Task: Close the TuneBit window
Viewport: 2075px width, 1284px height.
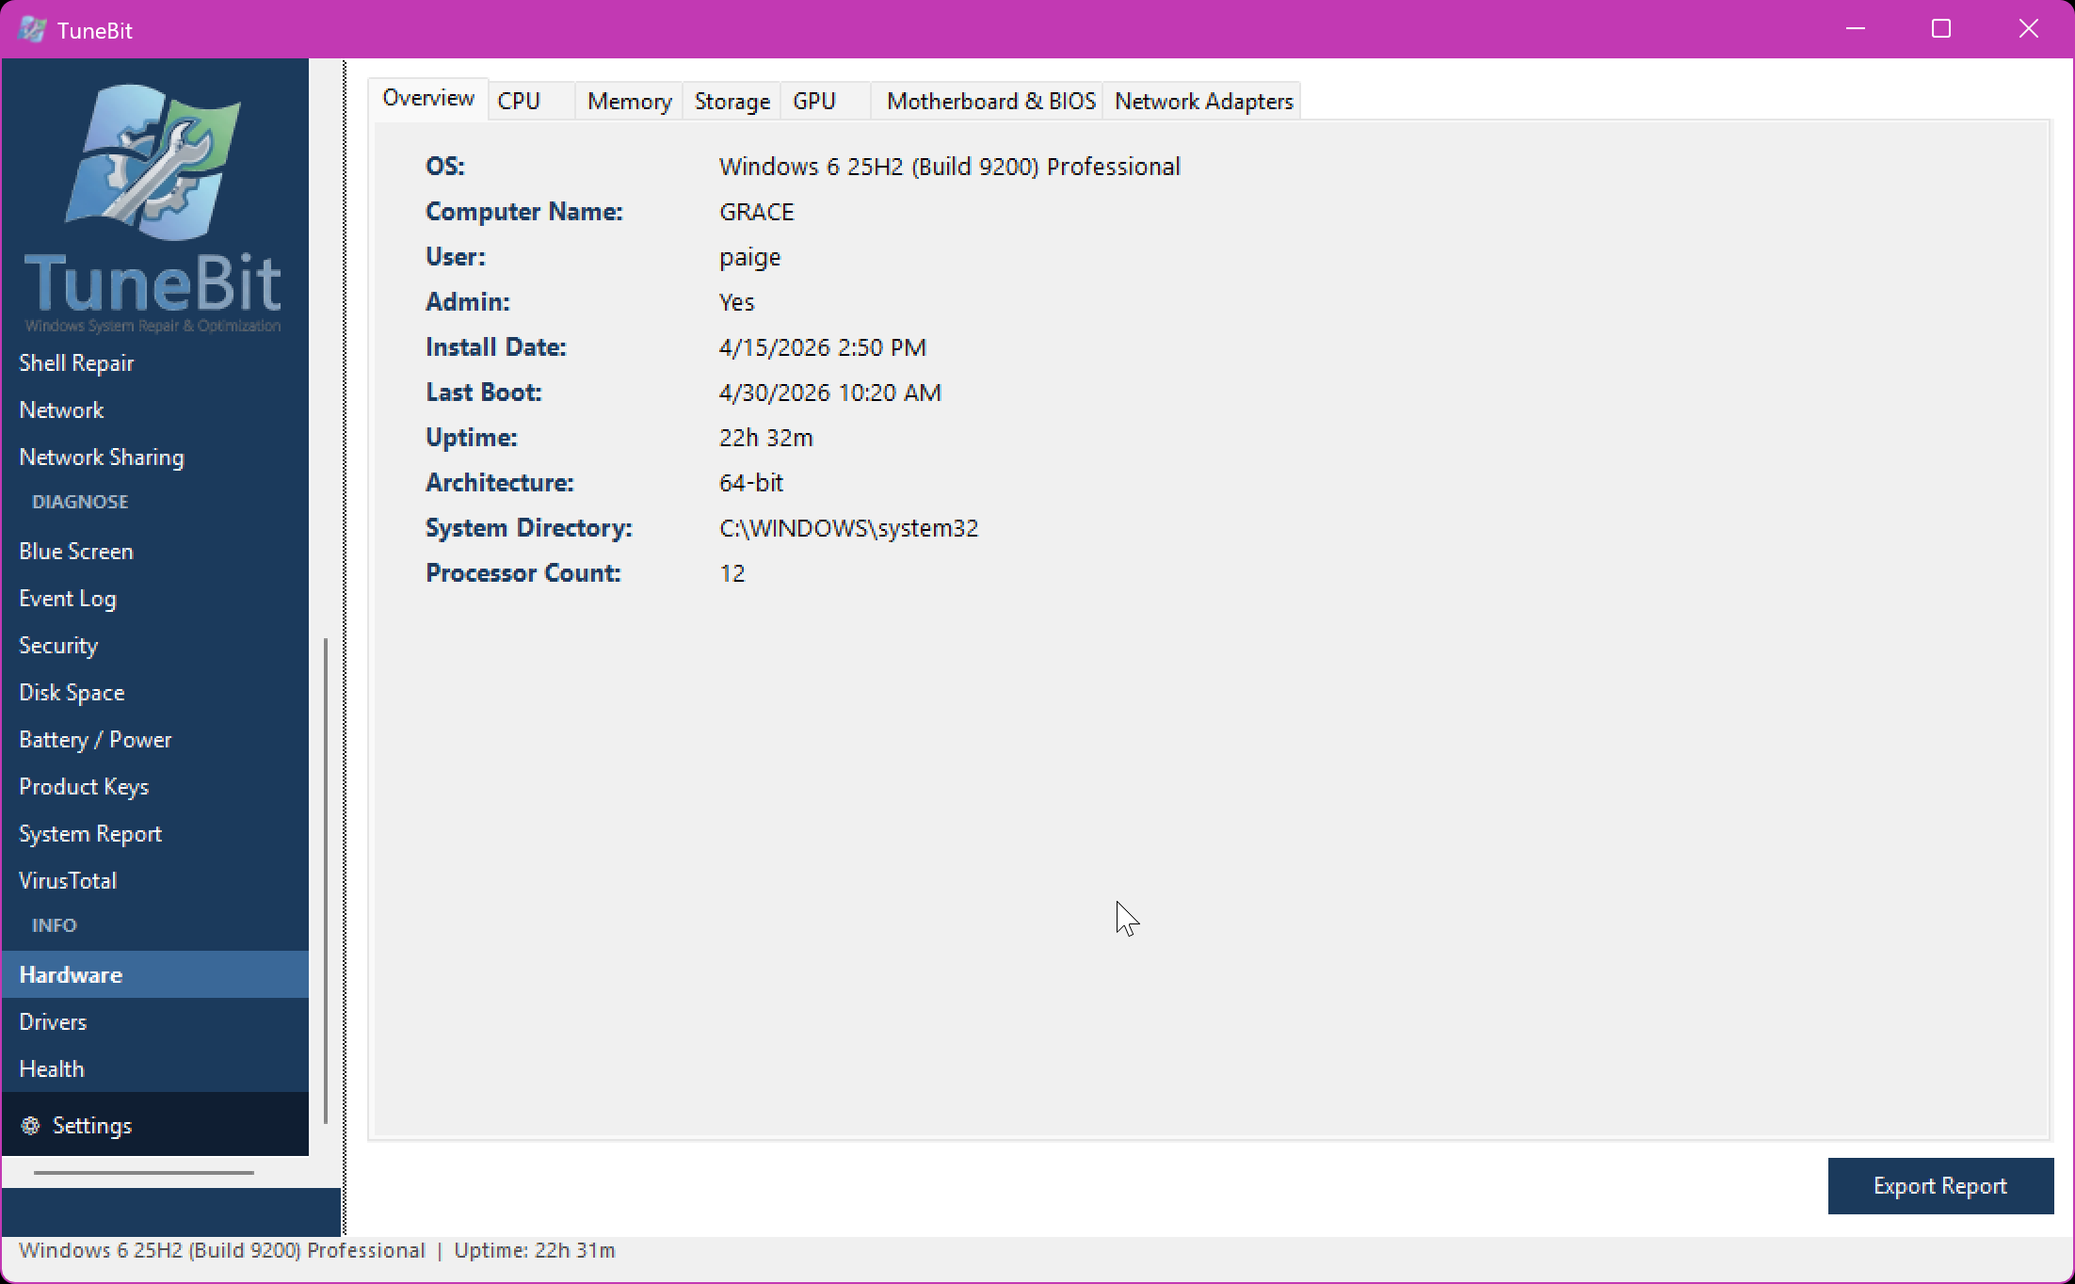Action: point(2029,29)
